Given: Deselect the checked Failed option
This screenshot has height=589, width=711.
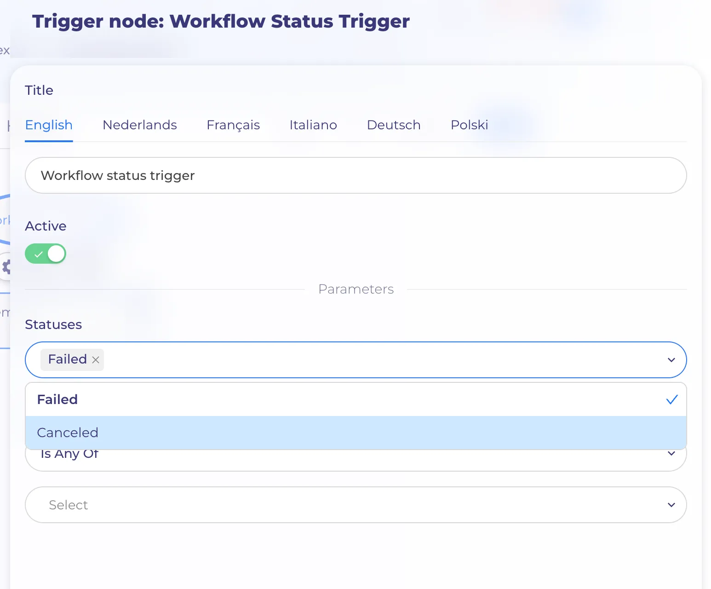Looking at the screenshot, I should [x=355, y=399].
